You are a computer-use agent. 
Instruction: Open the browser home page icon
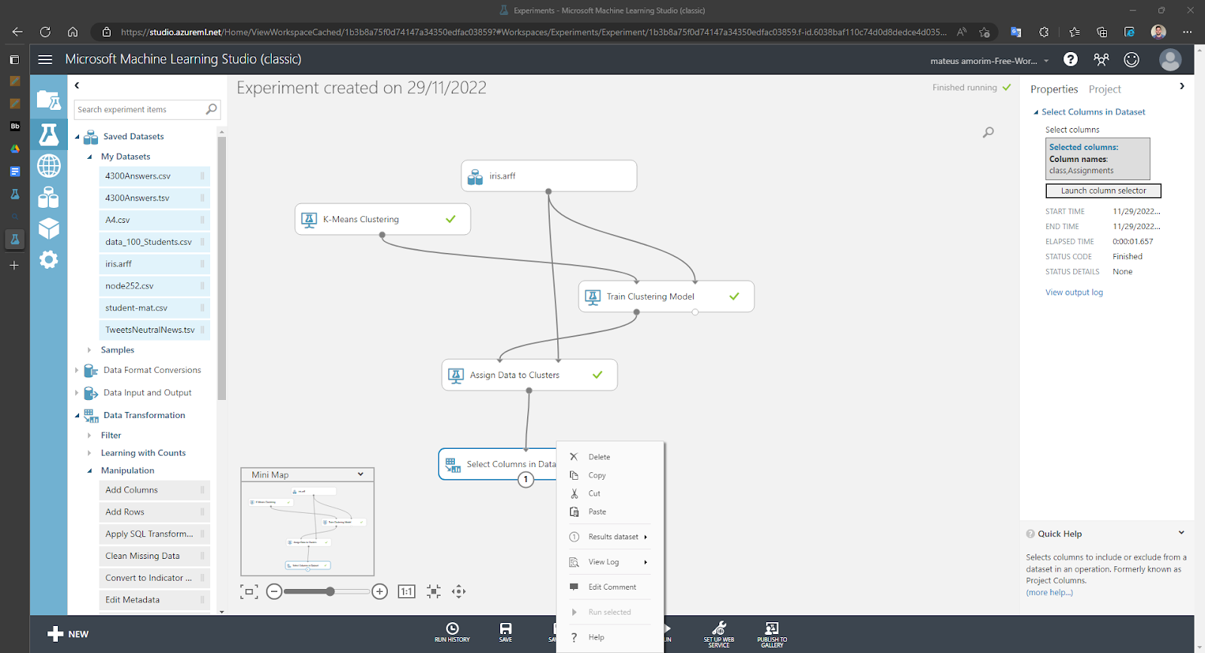tap(73, 32)
